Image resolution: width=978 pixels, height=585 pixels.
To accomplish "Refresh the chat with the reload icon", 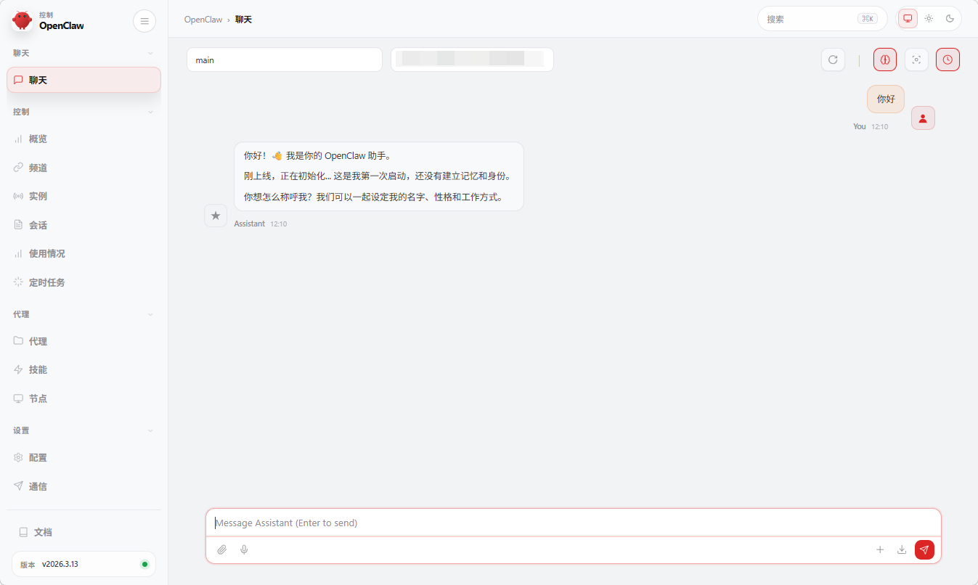I will pos(833,60).
